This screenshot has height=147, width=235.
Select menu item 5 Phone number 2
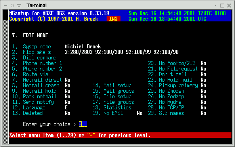pyautogui.click(x=37, y=69)
